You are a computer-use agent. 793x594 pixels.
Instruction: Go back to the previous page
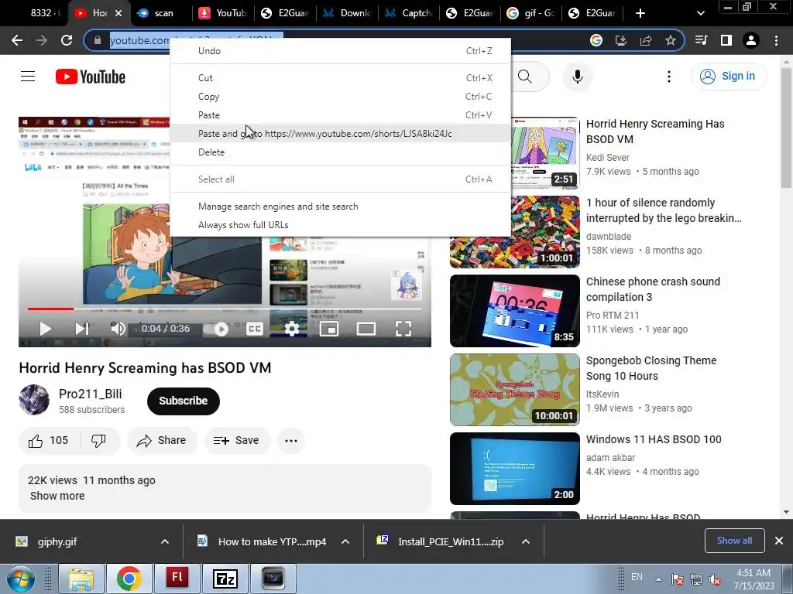click(x=17, y=40)
